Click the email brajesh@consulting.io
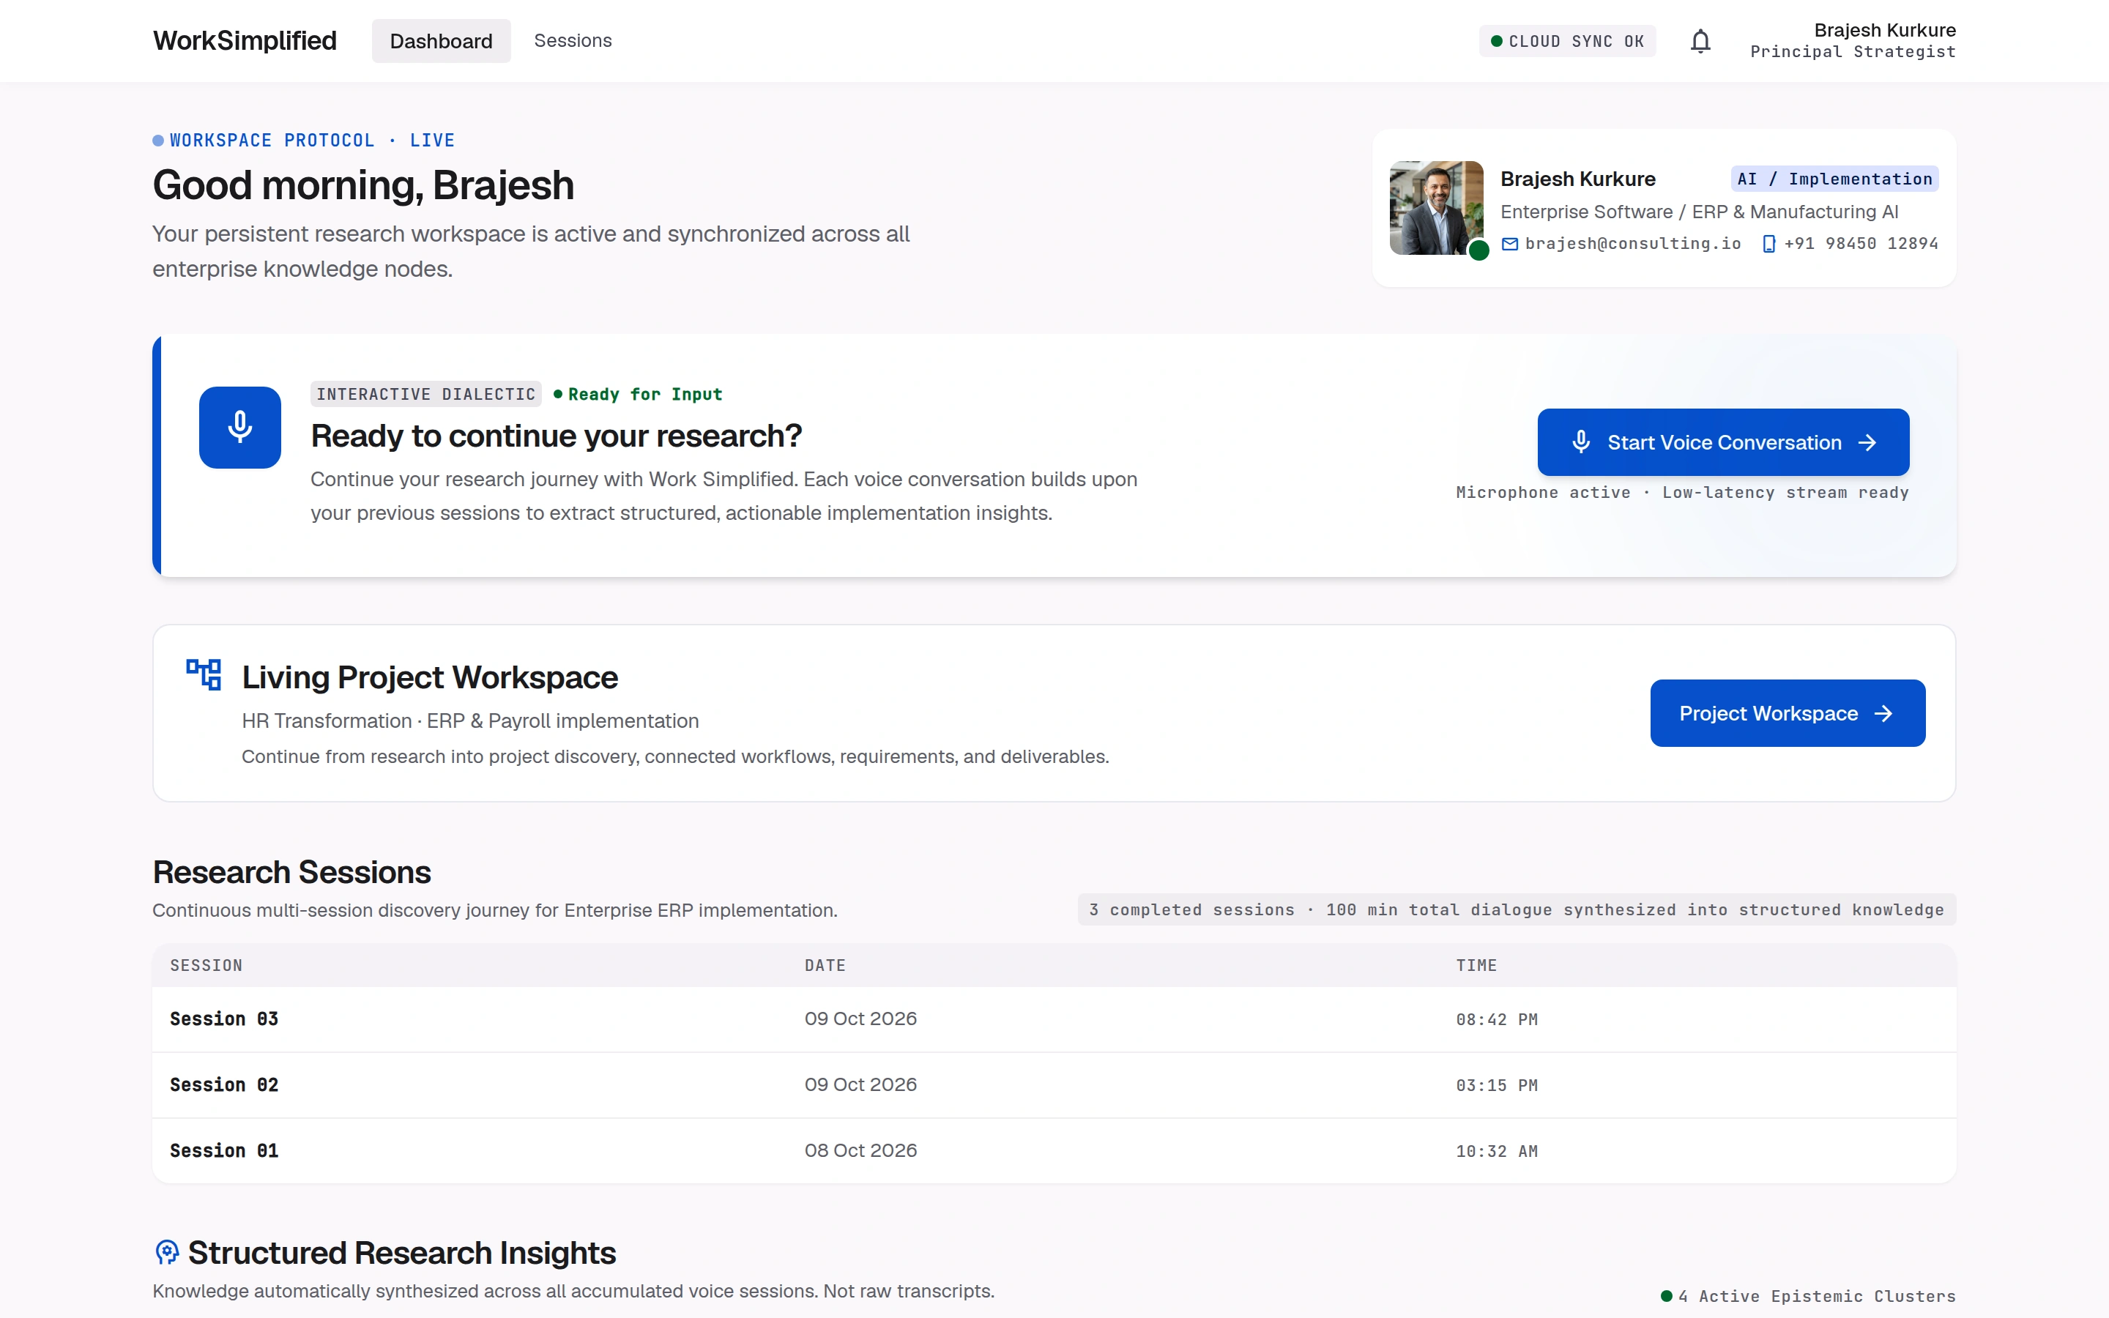Viewport: 2109px width, 1318px height. point(1632,244)
